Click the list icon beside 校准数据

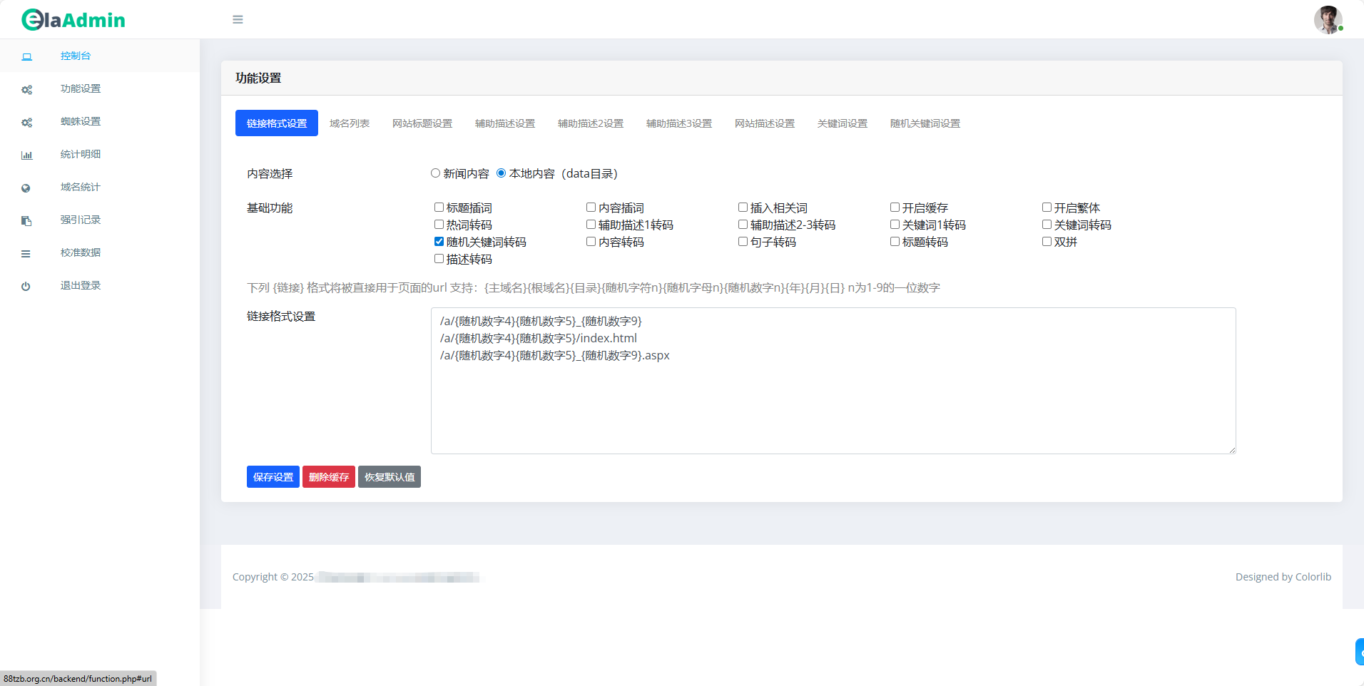[26, 254]
